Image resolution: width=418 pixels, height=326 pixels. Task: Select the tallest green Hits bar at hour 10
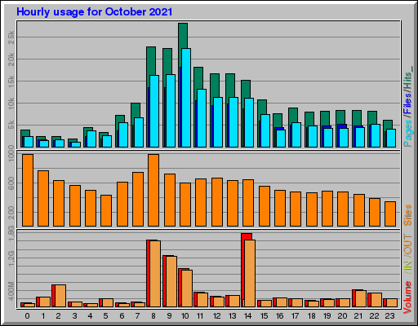coord(183,36)
